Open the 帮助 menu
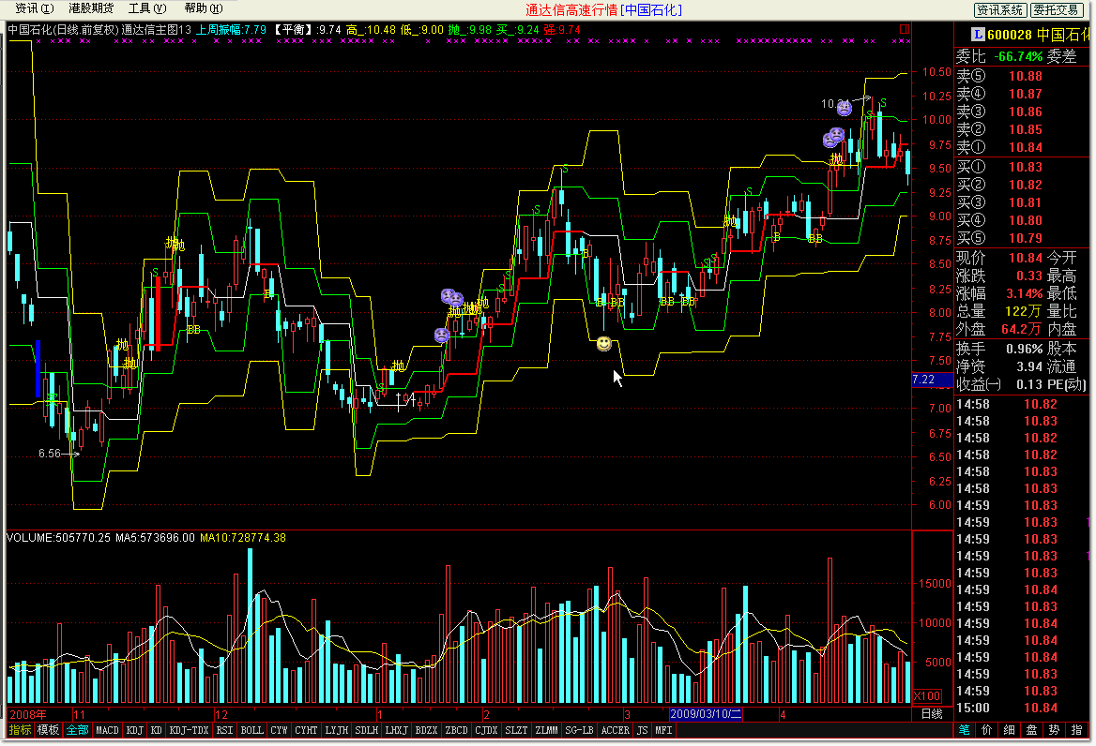The height and width of the screenshot is (746, 1096). [204, 8]
